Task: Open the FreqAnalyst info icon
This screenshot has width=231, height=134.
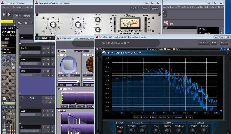Action: [x=225, y=49]
